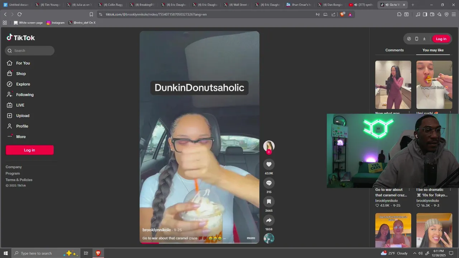Screen dimensions: 459x258
Task: Seek using the video progress bar
Action: coord(199,243)
